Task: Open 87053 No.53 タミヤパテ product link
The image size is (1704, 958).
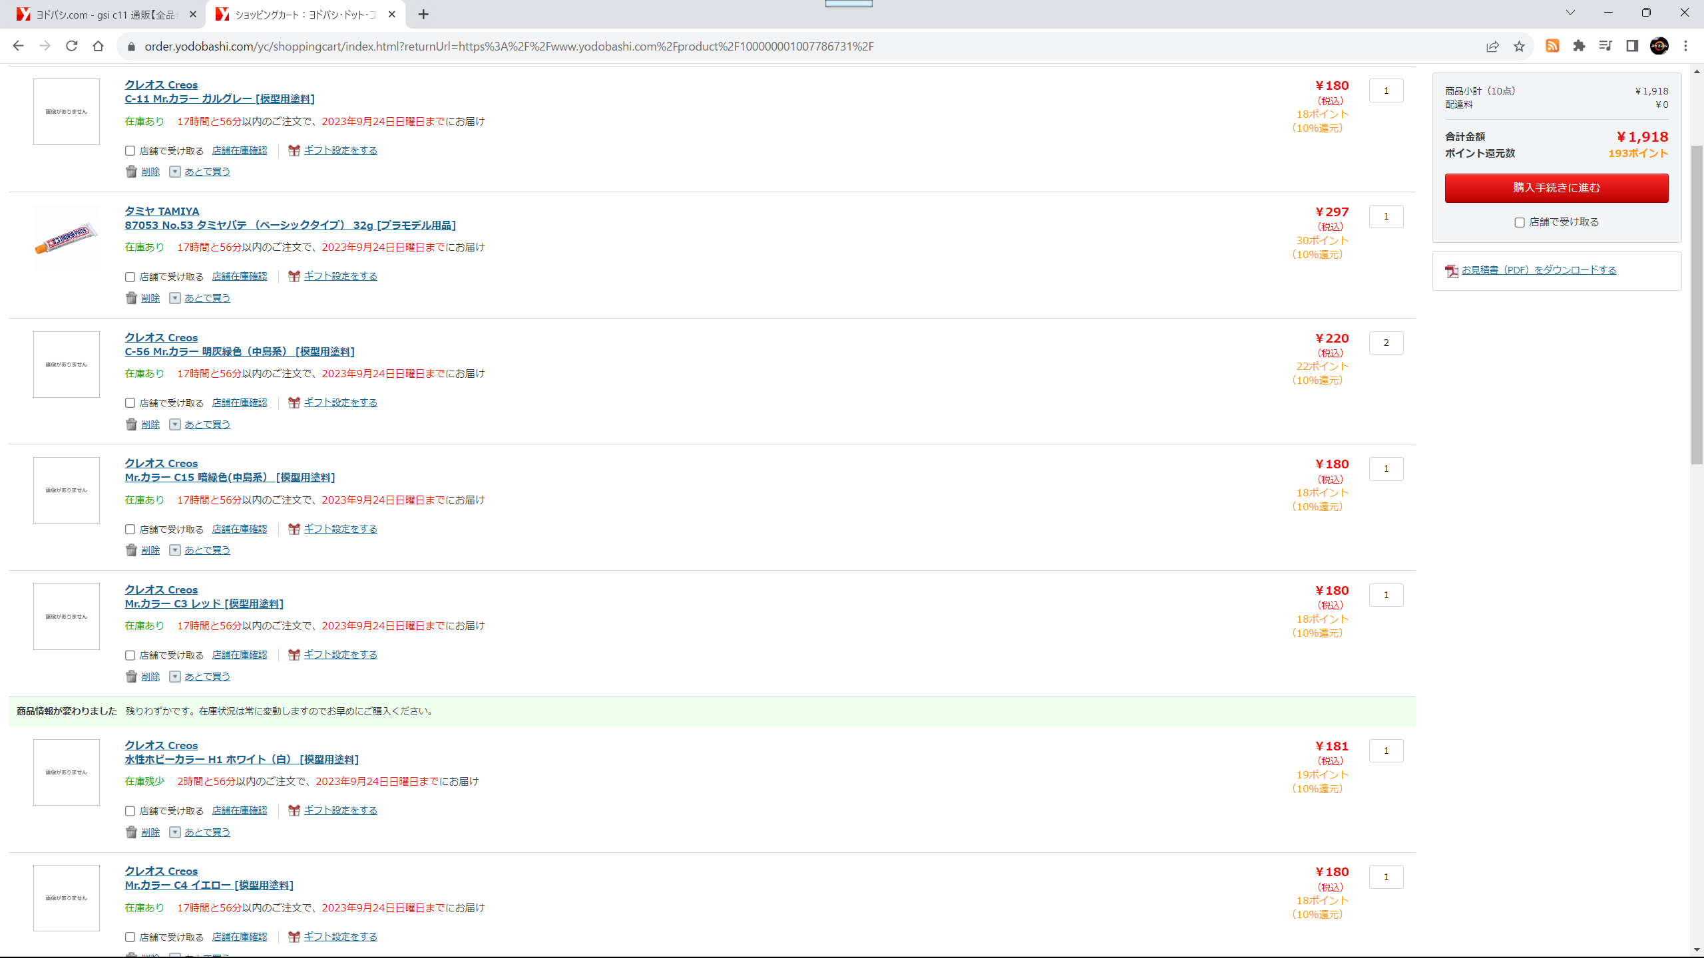Action: click(290, 225)
